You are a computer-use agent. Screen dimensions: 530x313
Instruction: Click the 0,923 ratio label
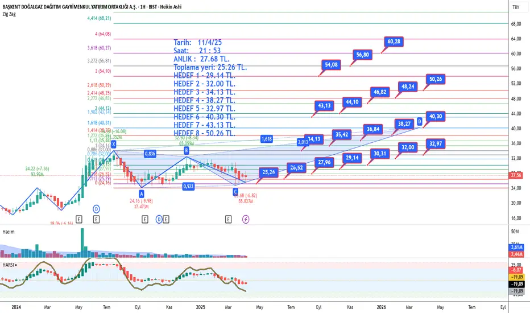point(189,186)
